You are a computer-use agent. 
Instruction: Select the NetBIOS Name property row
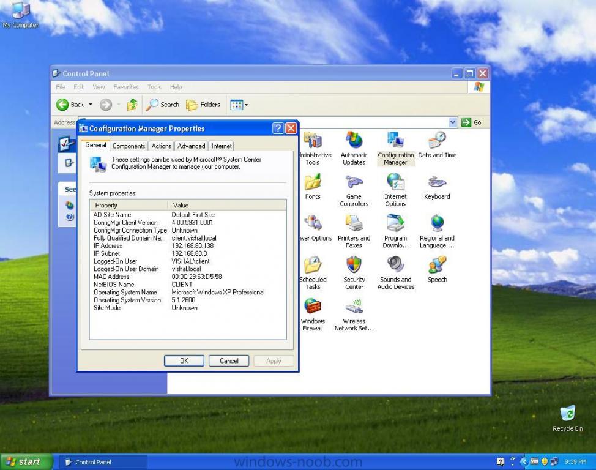coord(188,285)
